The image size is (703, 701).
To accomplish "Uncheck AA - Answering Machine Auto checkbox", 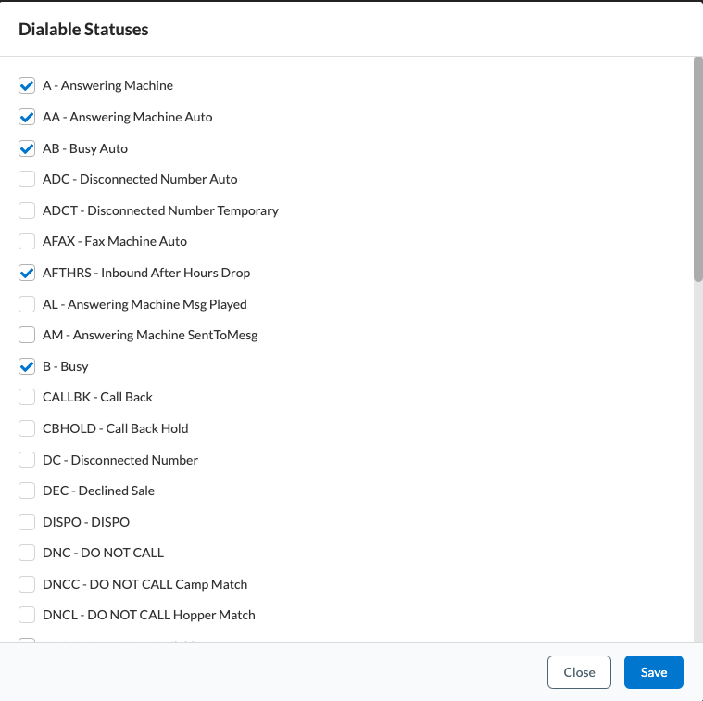I will [27, 117].
